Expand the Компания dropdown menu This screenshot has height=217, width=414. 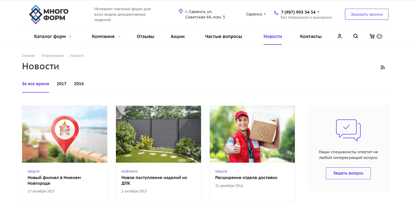click(106, 36)
